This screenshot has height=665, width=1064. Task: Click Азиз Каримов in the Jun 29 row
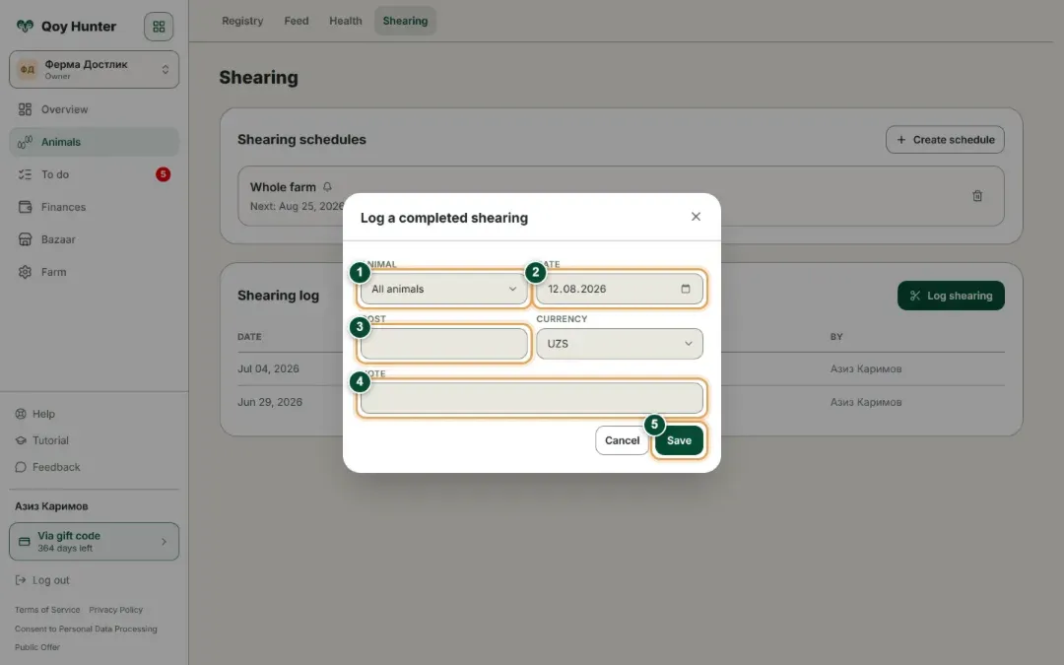tap(866, 402)
